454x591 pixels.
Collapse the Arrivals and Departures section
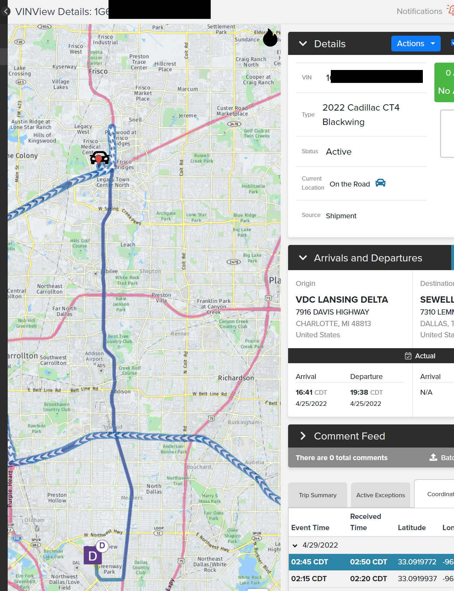click(303, 258)
